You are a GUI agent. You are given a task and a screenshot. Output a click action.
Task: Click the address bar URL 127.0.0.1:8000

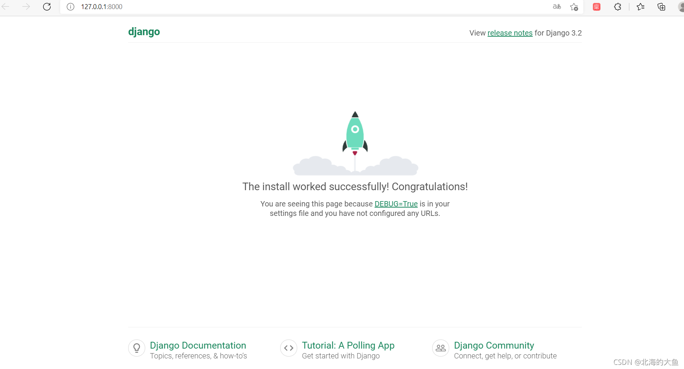pos(102,7)
